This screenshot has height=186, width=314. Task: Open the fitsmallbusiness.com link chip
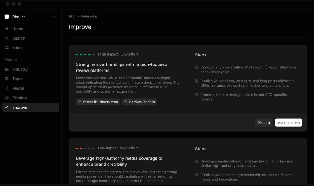[98, 102]
